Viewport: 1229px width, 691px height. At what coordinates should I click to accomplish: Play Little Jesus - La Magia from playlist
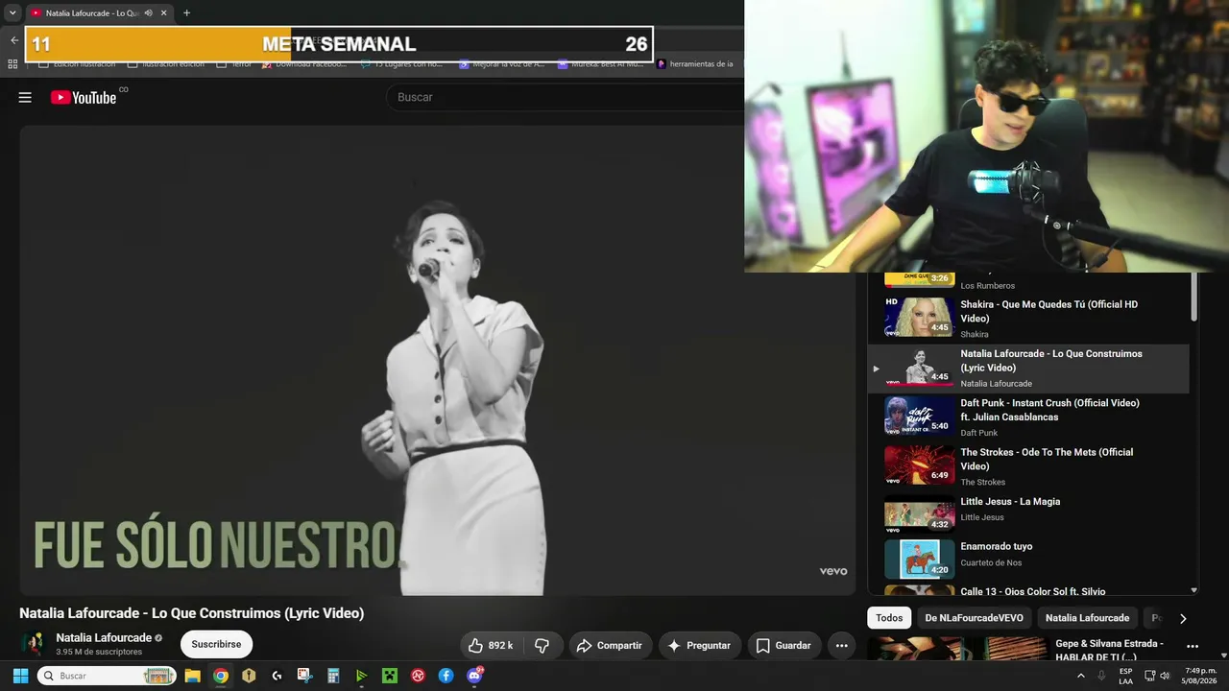(x=1028, y=515)
